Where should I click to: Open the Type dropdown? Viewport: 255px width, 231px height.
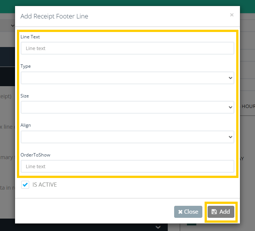(x=127, y=78)
